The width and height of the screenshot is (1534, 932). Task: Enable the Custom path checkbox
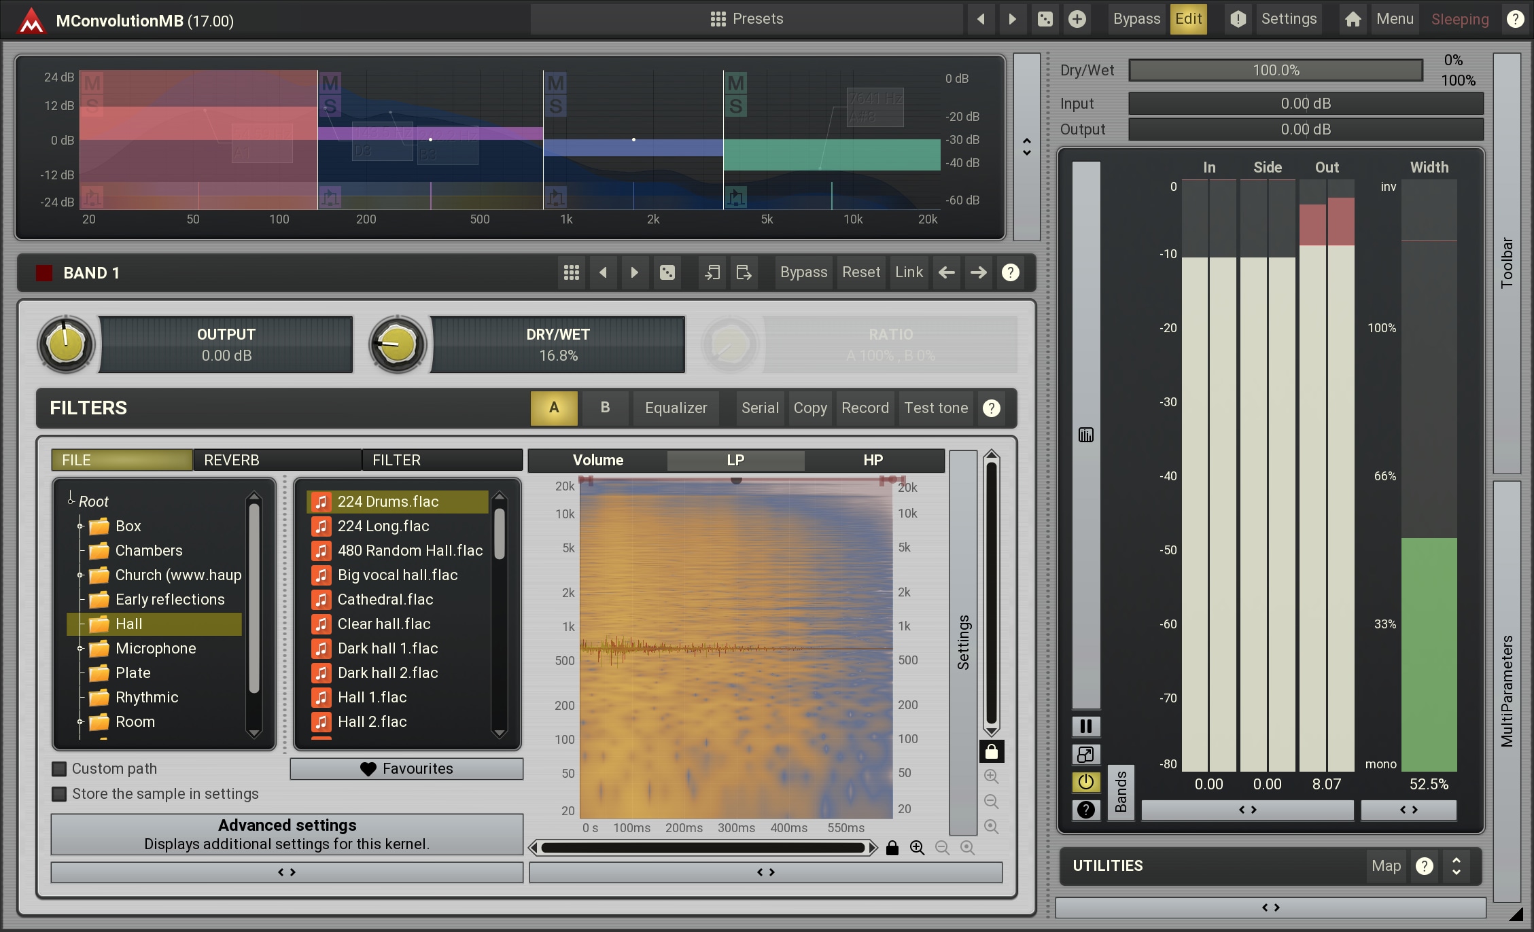click(x=60, y=768)
